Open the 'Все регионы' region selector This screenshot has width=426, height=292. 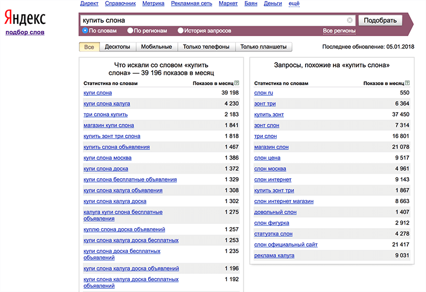tap(339, 31)
